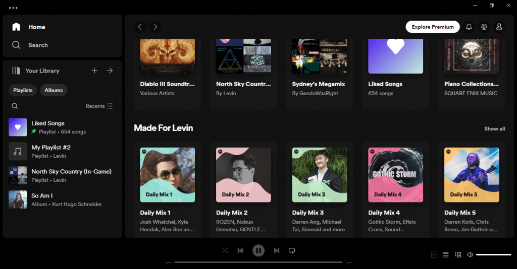Click the plus icon in Your Library
This screenshot has width=517, height=269.
point(94,71)
